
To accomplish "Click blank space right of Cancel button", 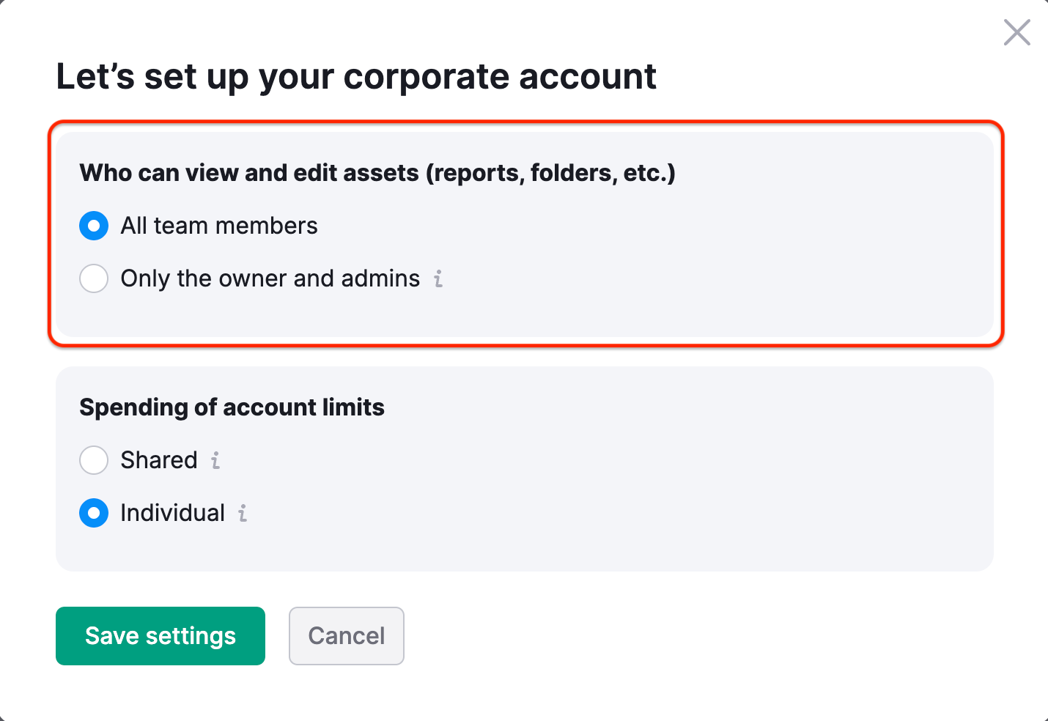I will coord(660,636).
